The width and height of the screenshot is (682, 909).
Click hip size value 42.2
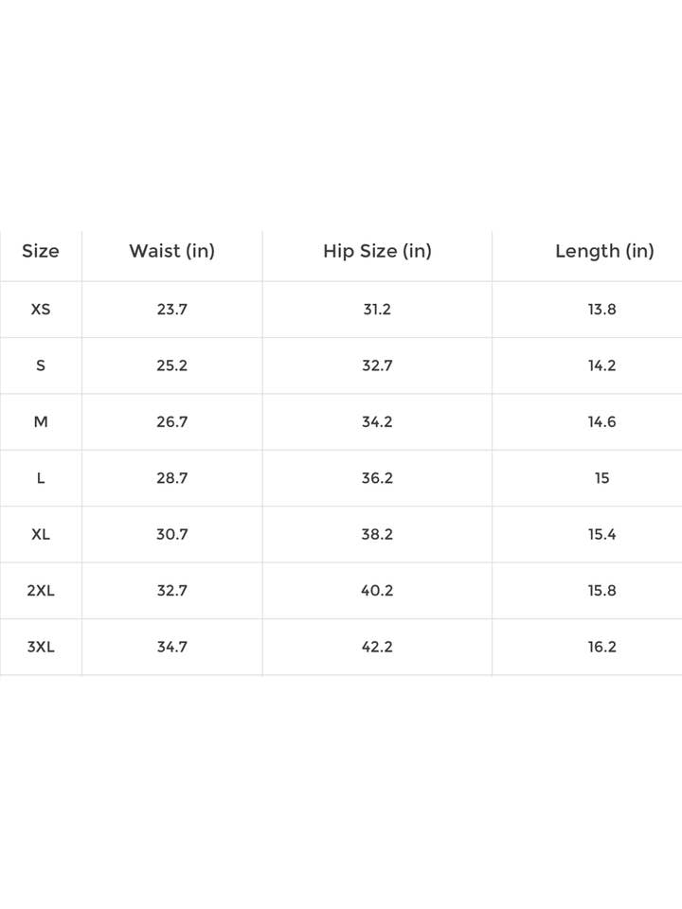point(377,647)
